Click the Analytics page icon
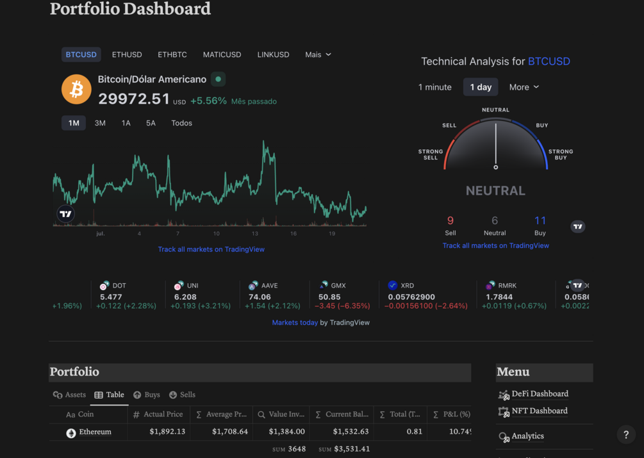Screen dimensions: 644x458 (504, 437)
